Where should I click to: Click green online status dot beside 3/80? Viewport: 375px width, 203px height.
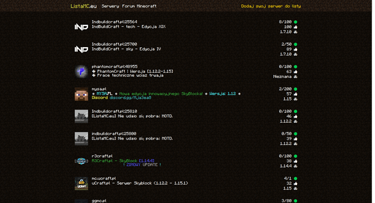[x=296, y=201]
